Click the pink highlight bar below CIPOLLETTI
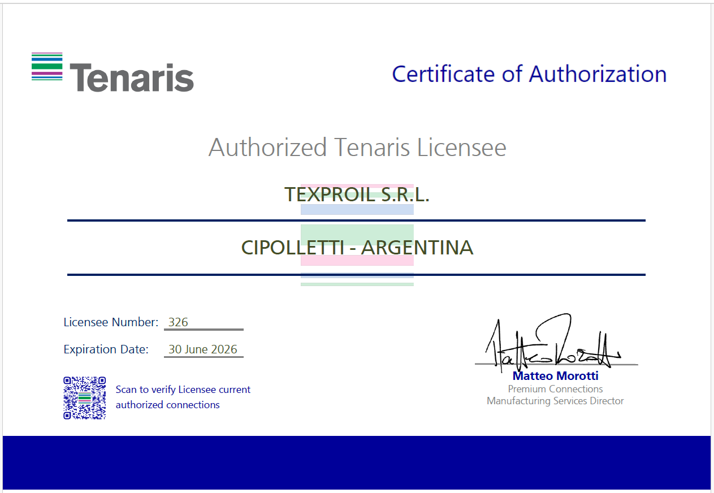This screenshot has width=714, height=493. click(x=357, y=261)
